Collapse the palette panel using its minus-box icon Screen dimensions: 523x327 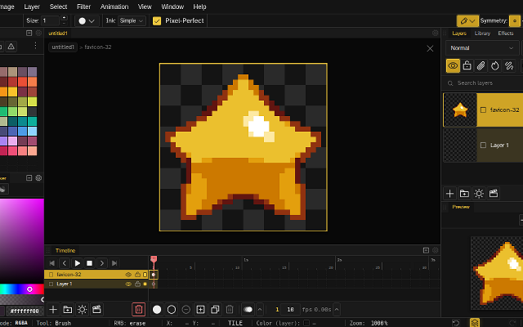coord(29,33)
